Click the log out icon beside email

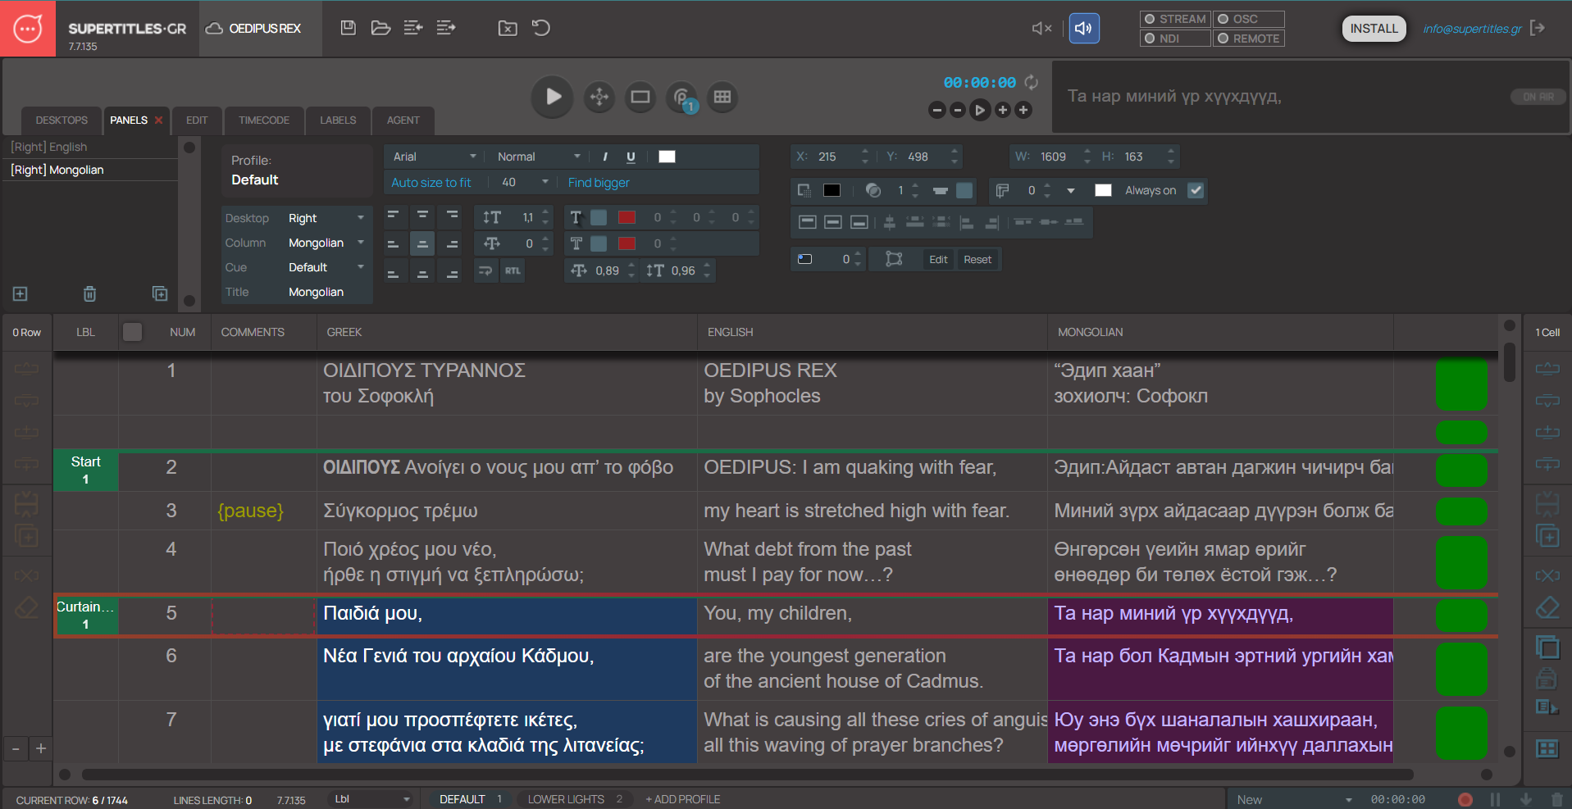(1538, 28)
